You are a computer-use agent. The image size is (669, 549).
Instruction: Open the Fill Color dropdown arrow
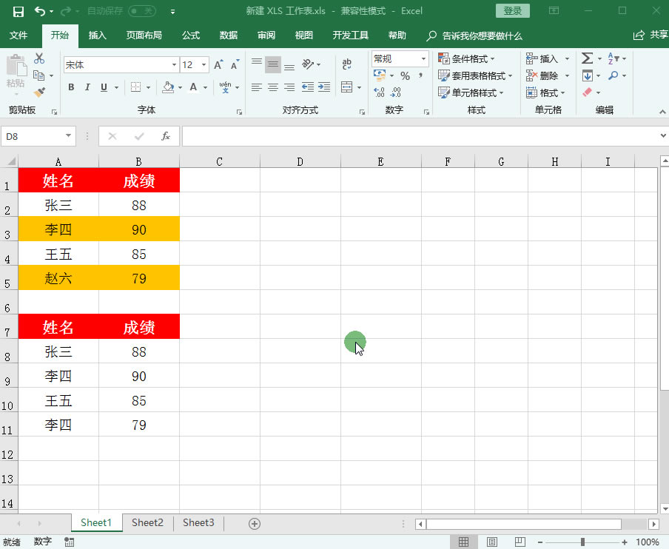pyautogui.click(x=178, y=88)
